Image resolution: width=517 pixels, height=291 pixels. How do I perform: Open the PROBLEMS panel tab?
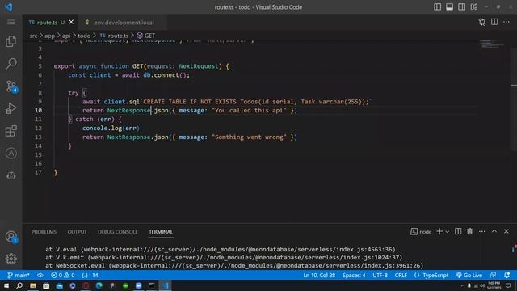(x=44, y=232)
